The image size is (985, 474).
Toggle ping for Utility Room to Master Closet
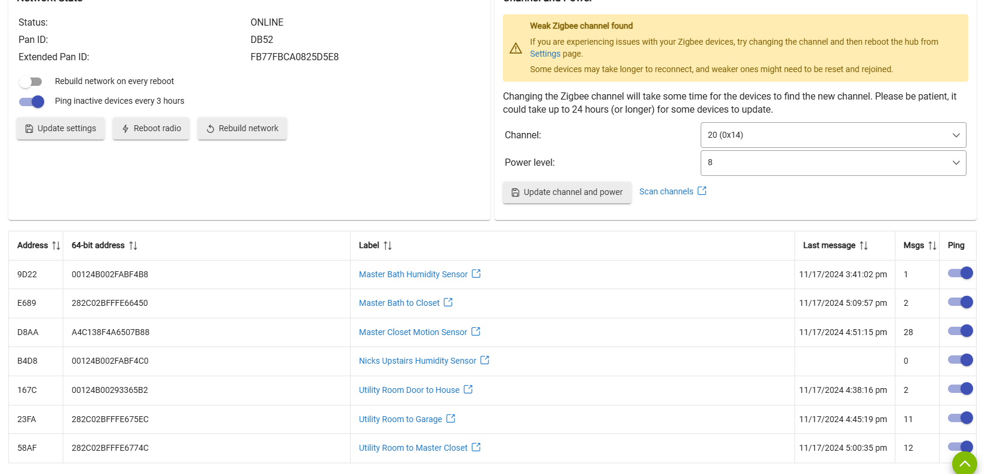pos(960,447)
